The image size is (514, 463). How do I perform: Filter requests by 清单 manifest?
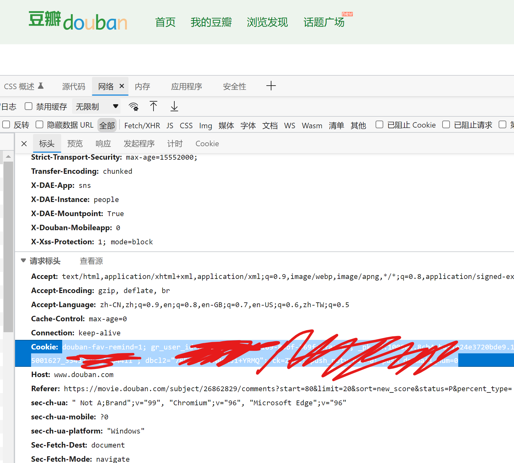pyautogui.click(x=336, y=125)
